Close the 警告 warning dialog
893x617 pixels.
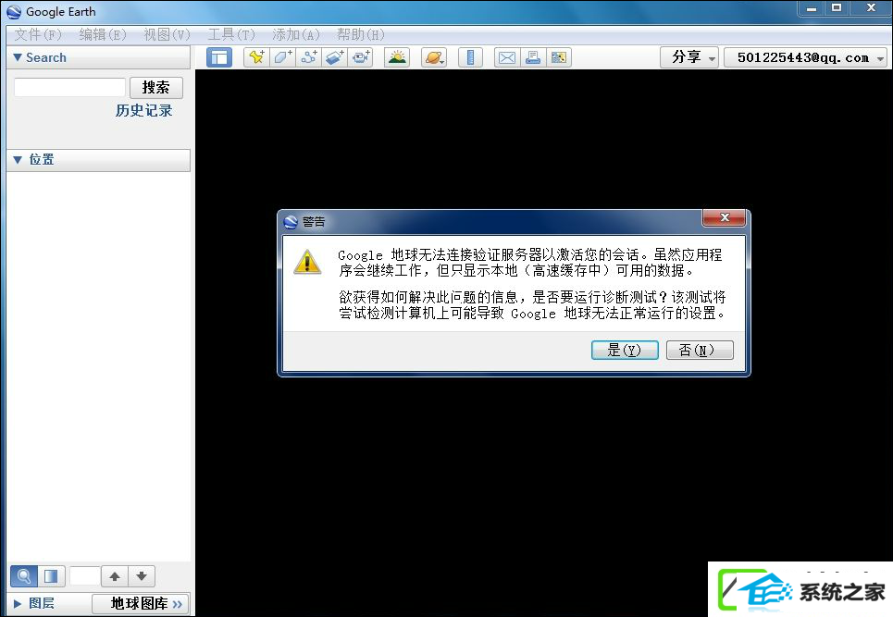click(x=725, y=217)
